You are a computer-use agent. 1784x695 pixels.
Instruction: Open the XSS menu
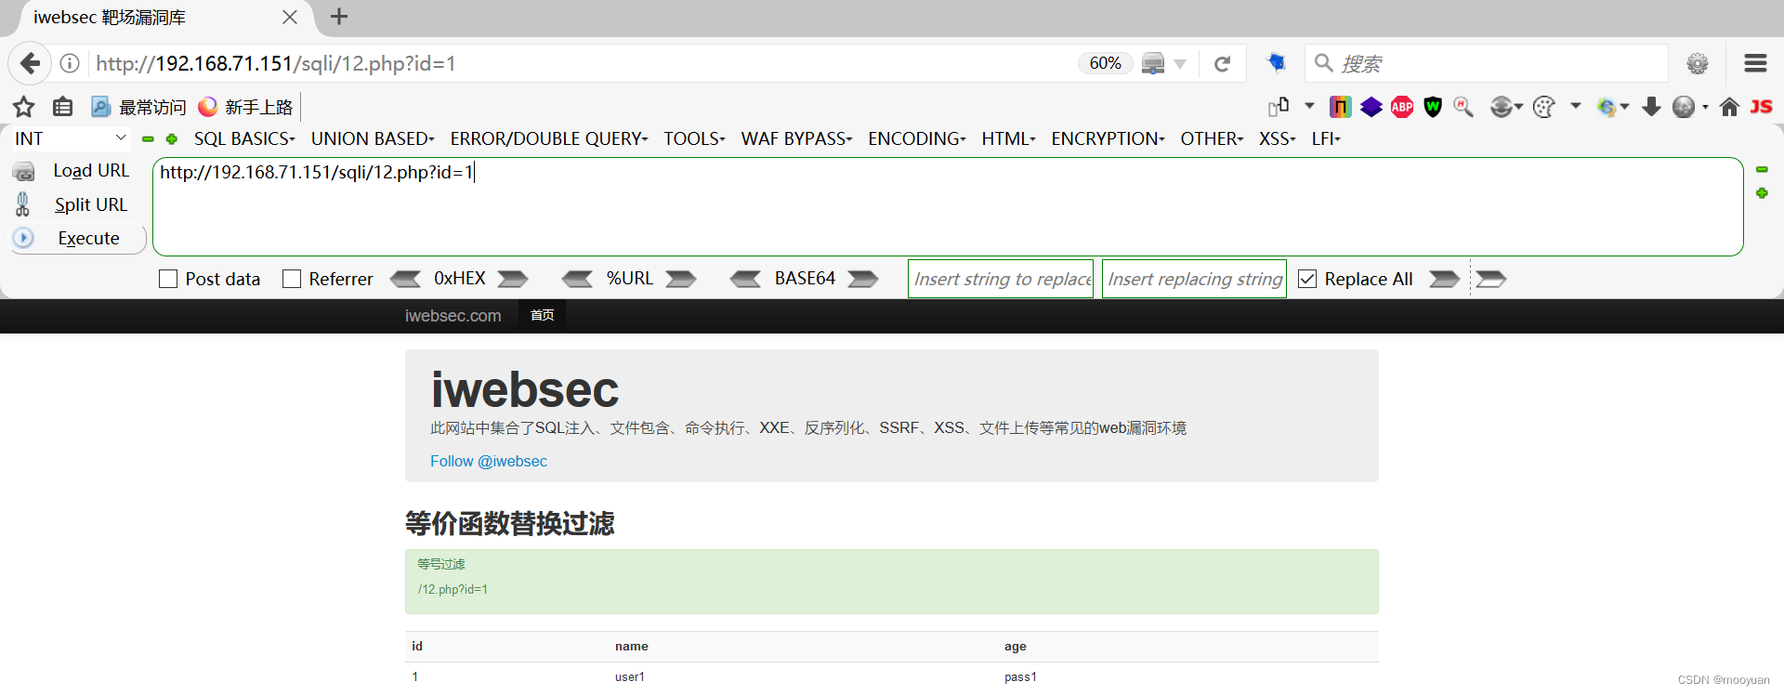[1277, 138]
